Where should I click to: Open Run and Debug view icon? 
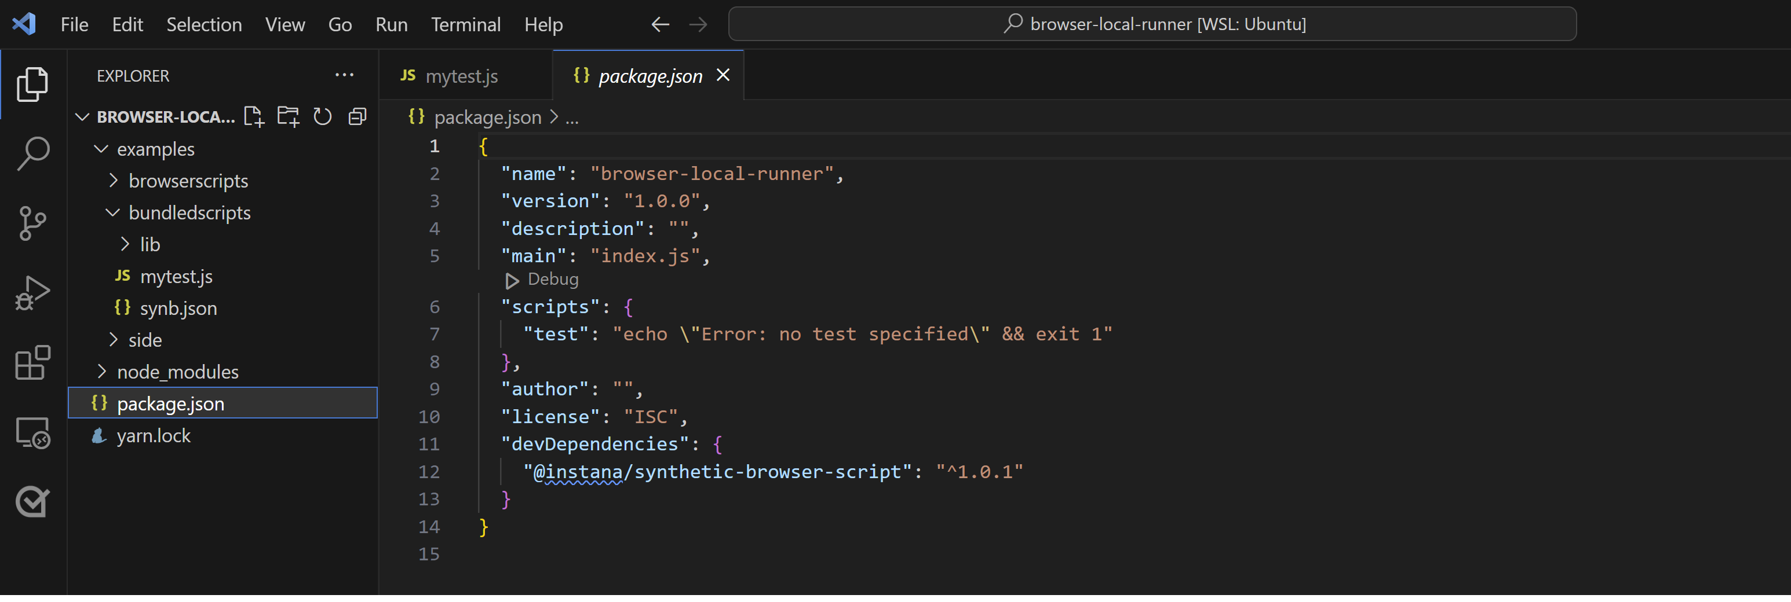click(x=32, y=293)
